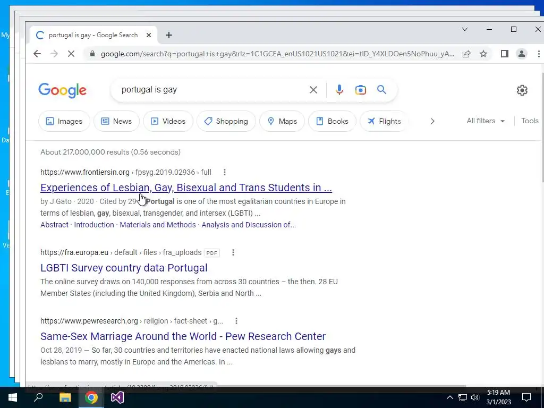This screenshot has height=408, width=544.
Task: Open the Chrome three-dot menu
Action: (539, 54)
